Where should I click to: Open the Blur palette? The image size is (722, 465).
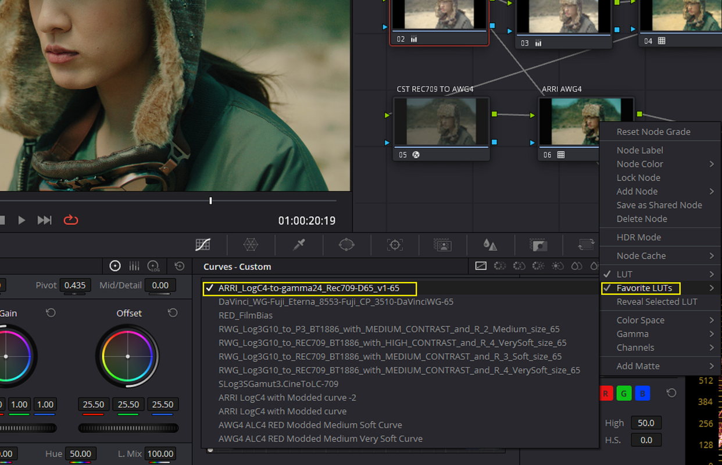(490, 245)
